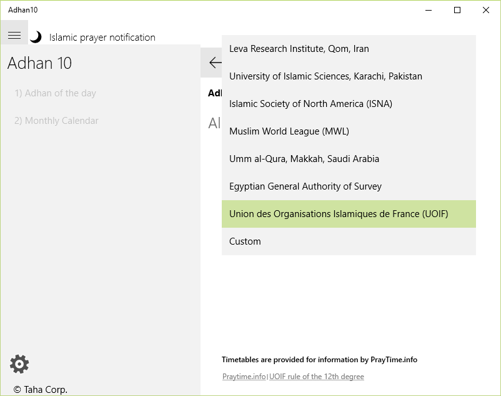This screenshot has height=396, width=501.
Task: Open the Monthly Calendar page
Action: pos(57,121)
